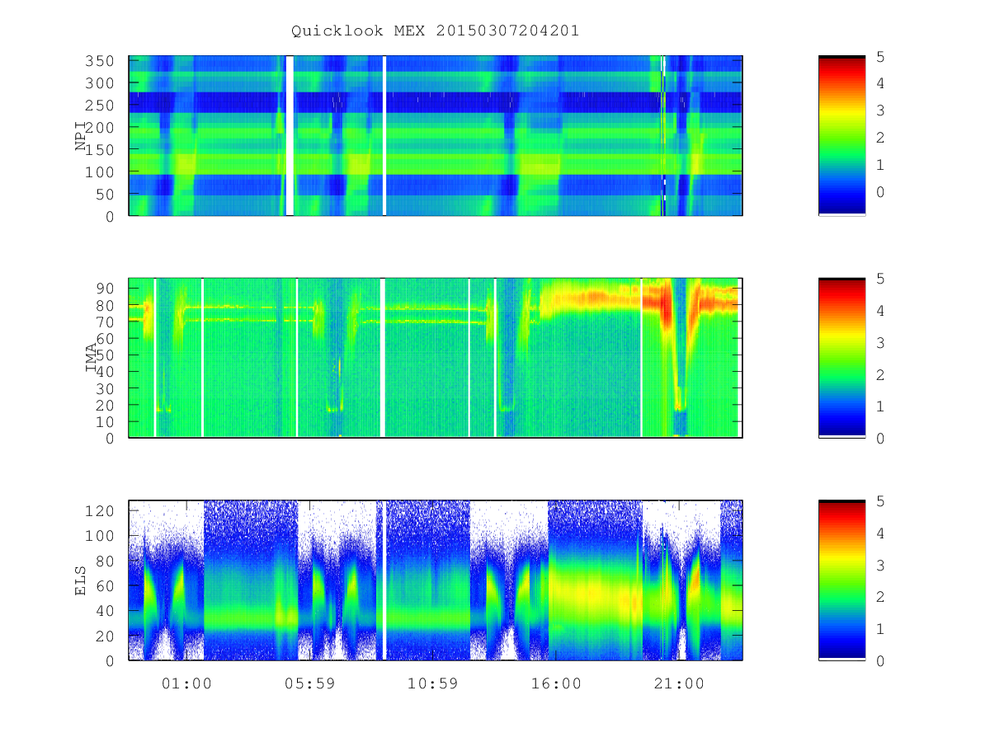Click the ELS panel color bar
This screenshot has height=742, width=990.
[x=841, y=580]
